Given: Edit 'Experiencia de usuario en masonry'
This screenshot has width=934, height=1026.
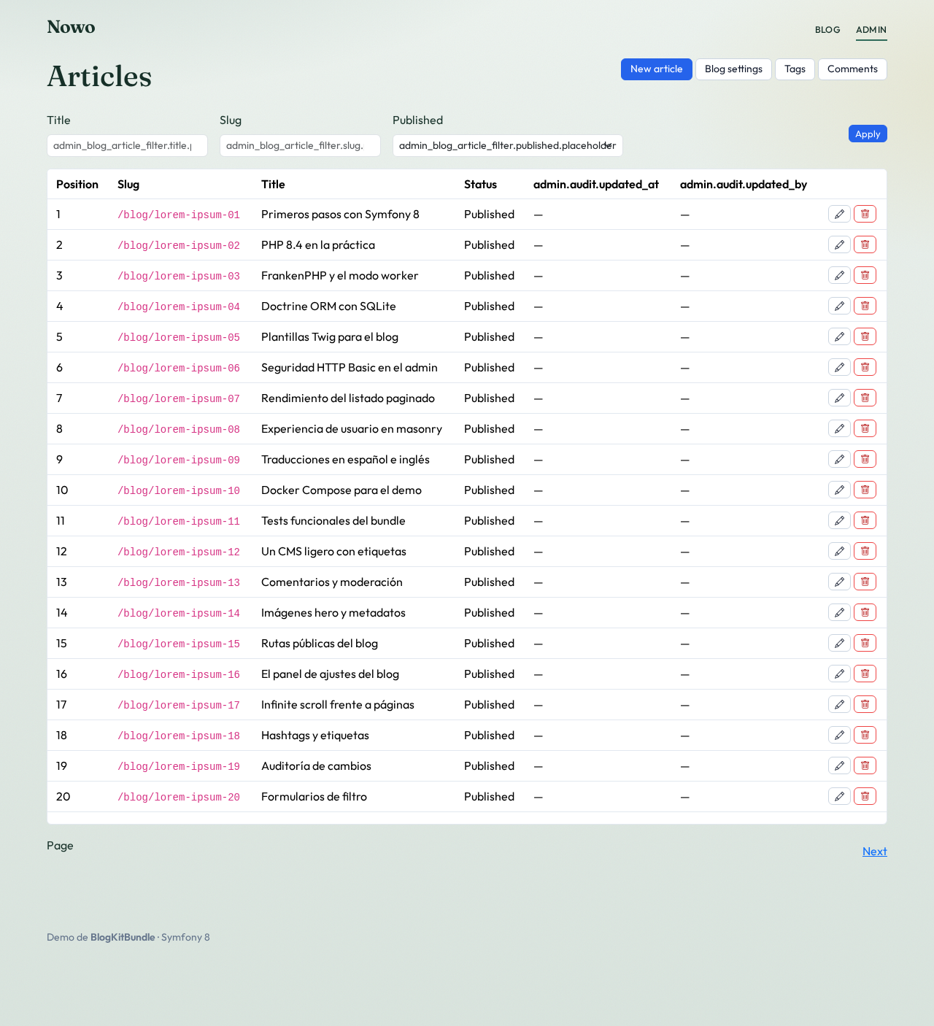Looking at the screenshot, I should [x=839, y=428].
